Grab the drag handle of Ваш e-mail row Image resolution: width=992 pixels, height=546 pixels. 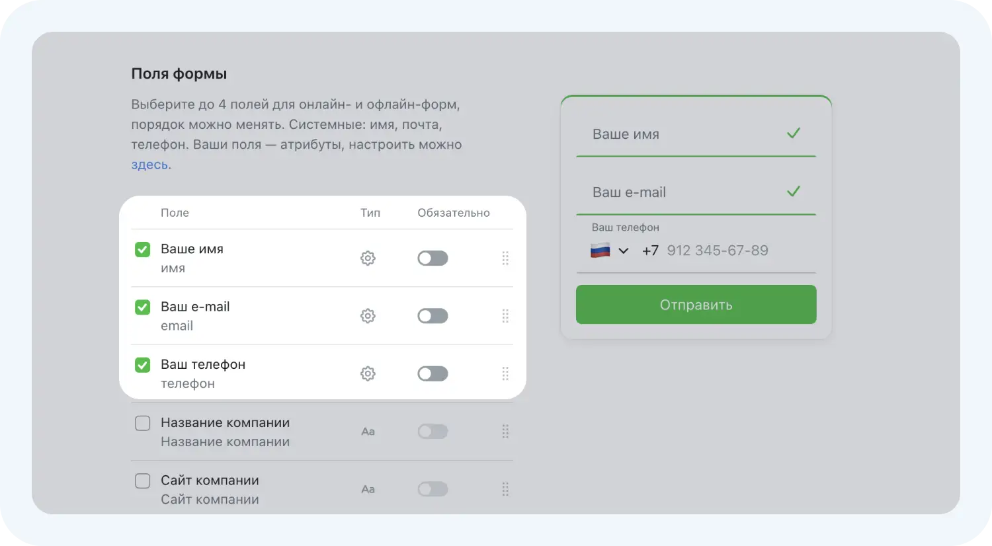tap(505, 316)
